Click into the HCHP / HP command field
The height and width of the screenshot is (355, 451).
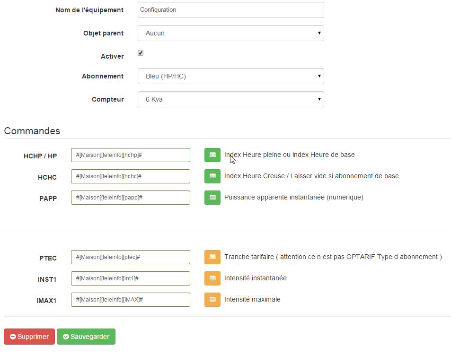(x=130, y=155)
